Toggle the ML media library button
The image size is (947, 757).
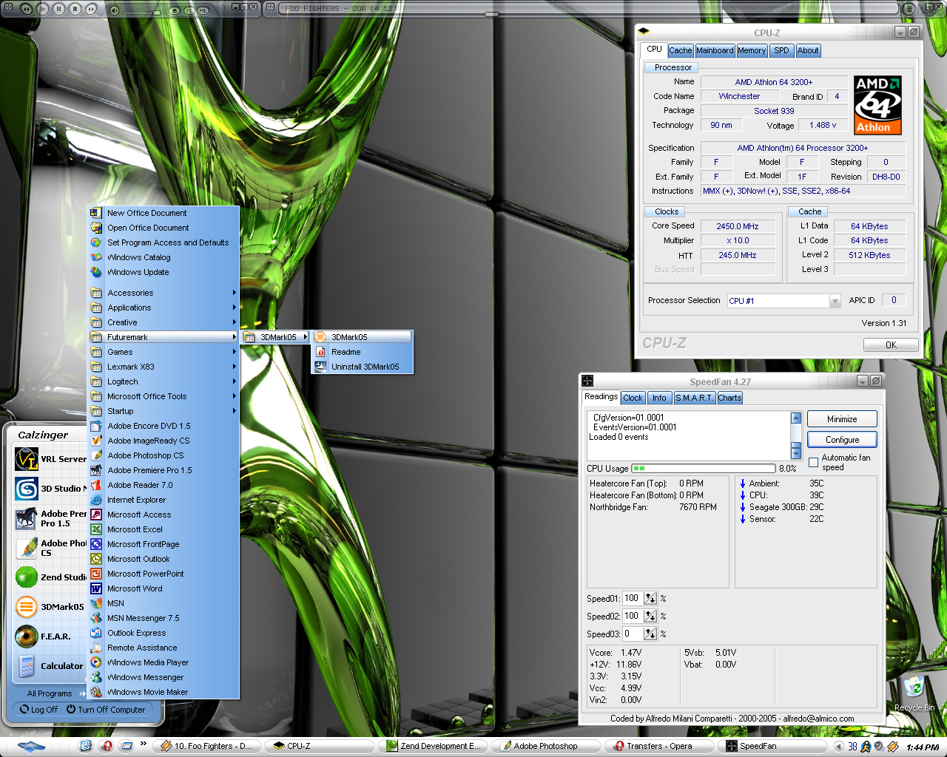tap(203, 10)
